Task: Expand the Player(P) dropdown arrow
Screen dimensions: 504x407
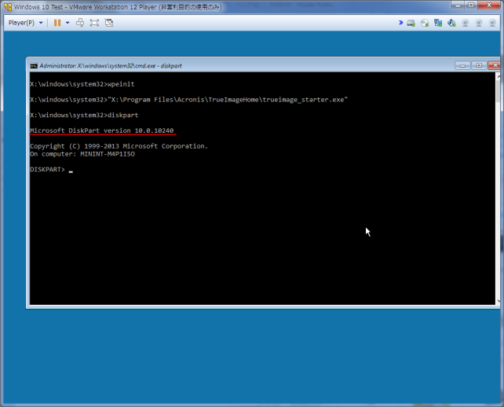Action: 41,23
